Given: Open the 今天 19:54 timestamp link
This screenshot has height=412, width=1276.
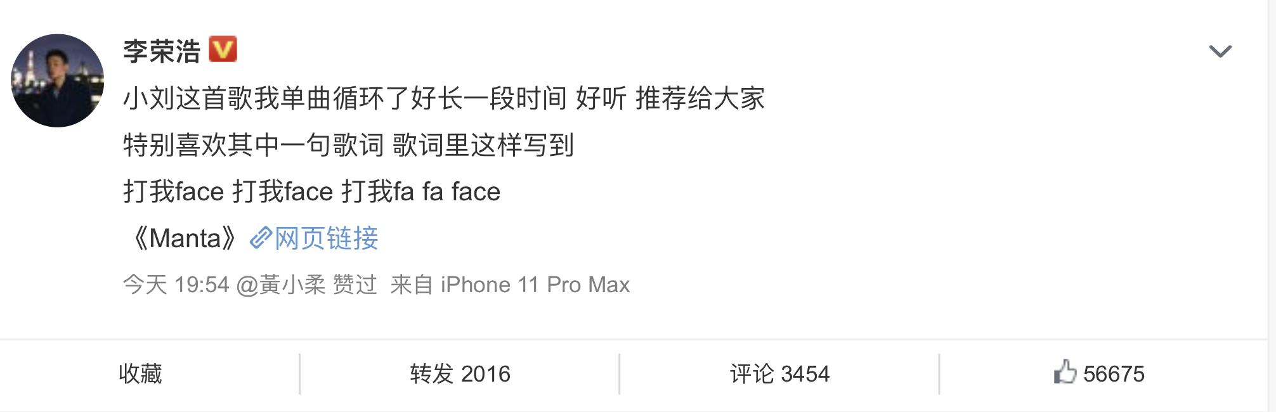Looking at the screenshot, I should click(176, 285).
